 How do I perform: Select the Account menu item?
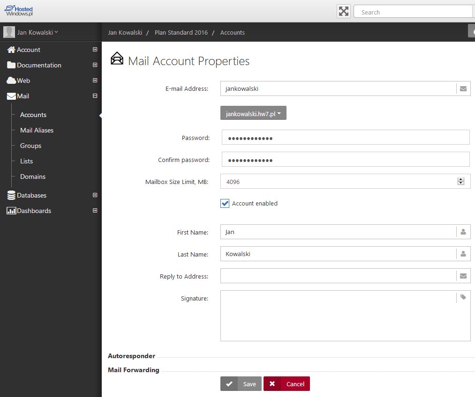[29, 50]
